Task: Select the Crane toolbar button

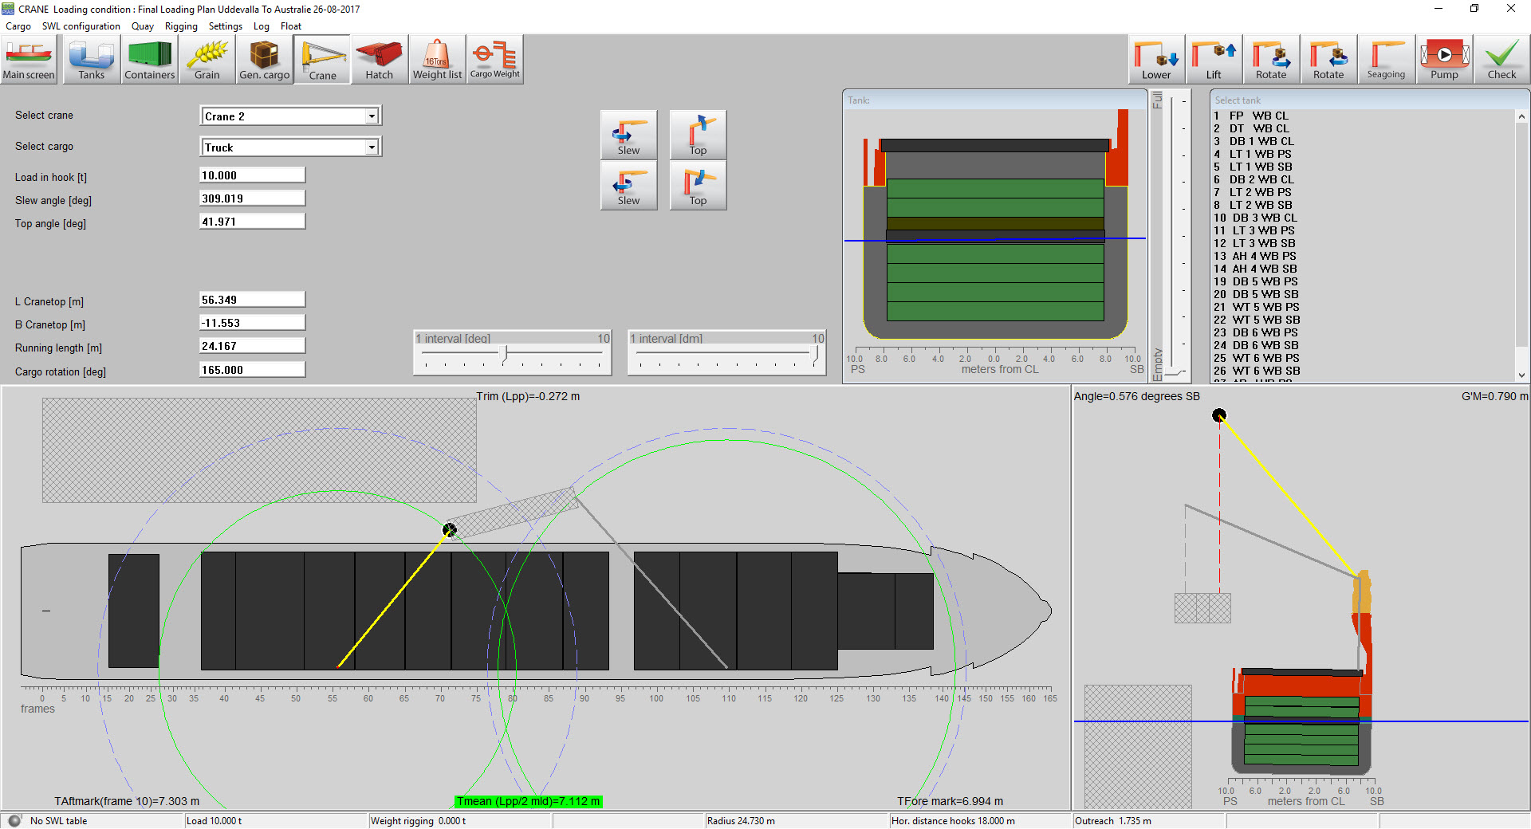Action: pos(322,59)
